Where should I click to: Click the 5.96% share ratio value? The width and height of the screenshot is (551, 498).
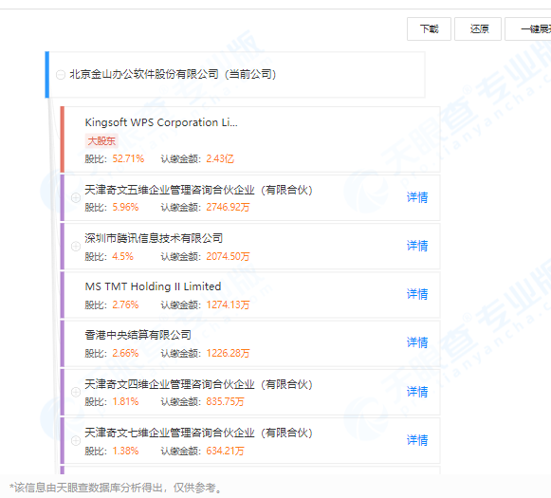coord(125,208)
